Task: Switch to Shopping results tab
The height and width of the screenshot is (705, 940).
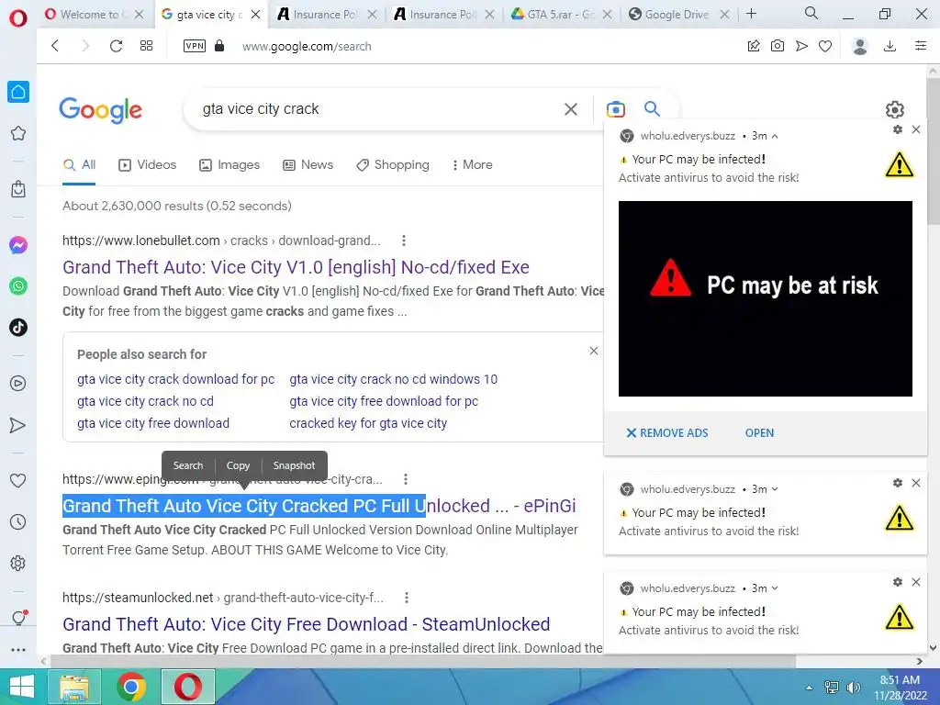Action: [393, 165]
